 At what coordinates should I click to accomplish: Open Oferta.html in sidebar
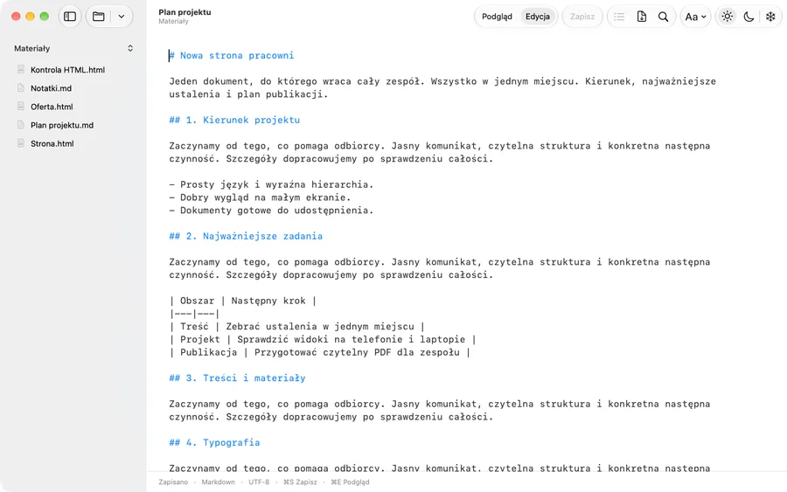point(52,107)
